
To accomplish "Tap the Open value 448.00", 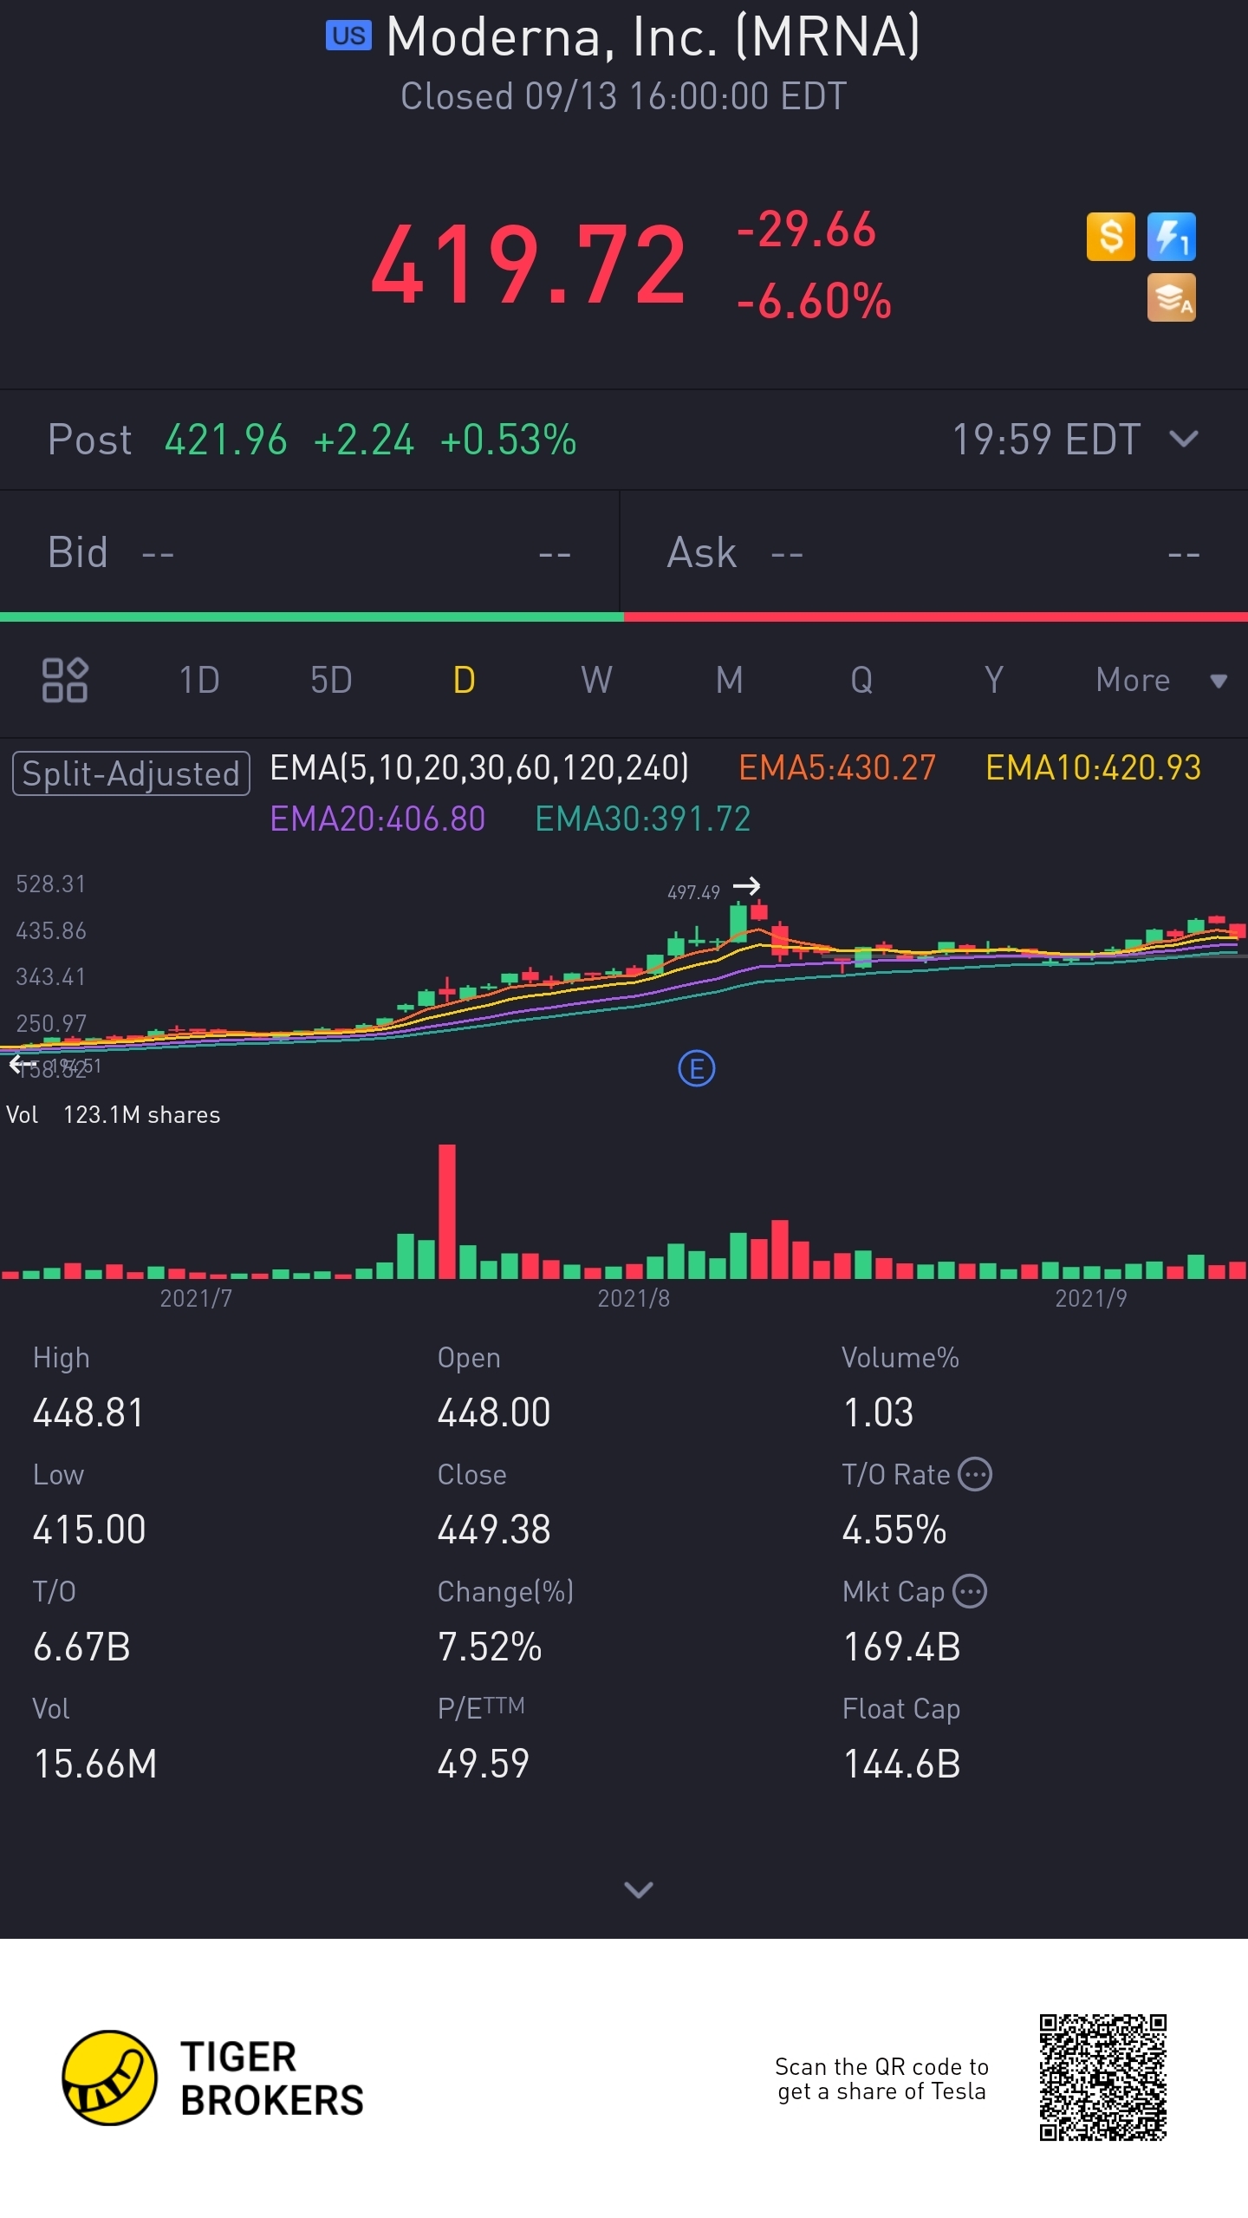I will [494, 1412].
